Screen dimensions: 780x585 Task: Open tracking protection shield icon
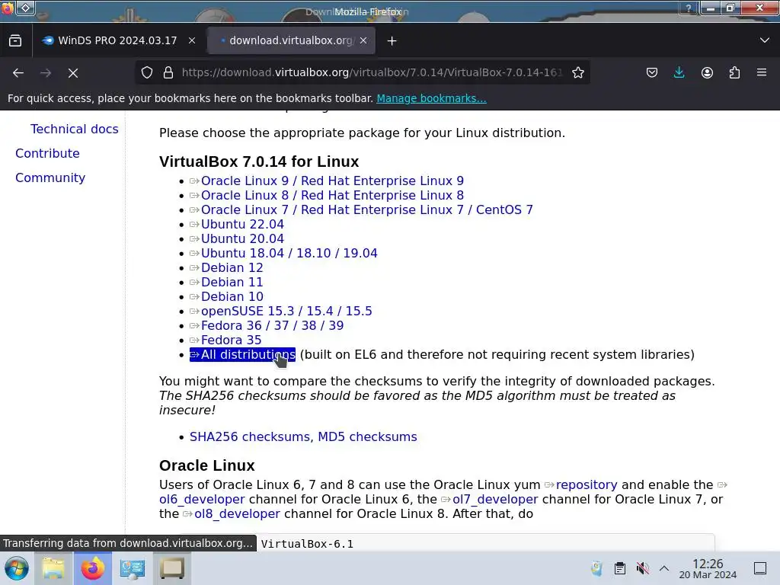coord(147,72)
